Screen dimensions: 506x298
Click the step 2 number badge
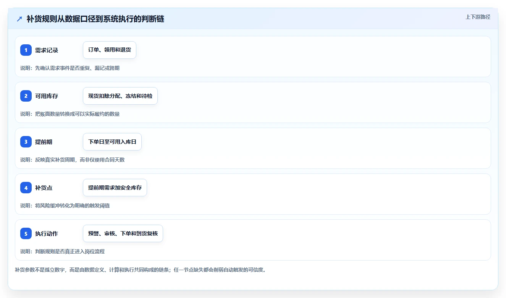tap(26, 96)
